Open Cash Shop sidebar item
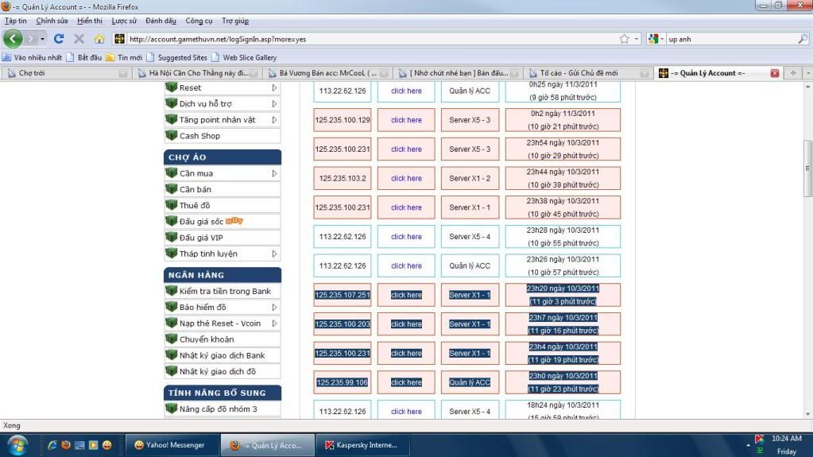813x457 pixels. click(x=223, y=136)
